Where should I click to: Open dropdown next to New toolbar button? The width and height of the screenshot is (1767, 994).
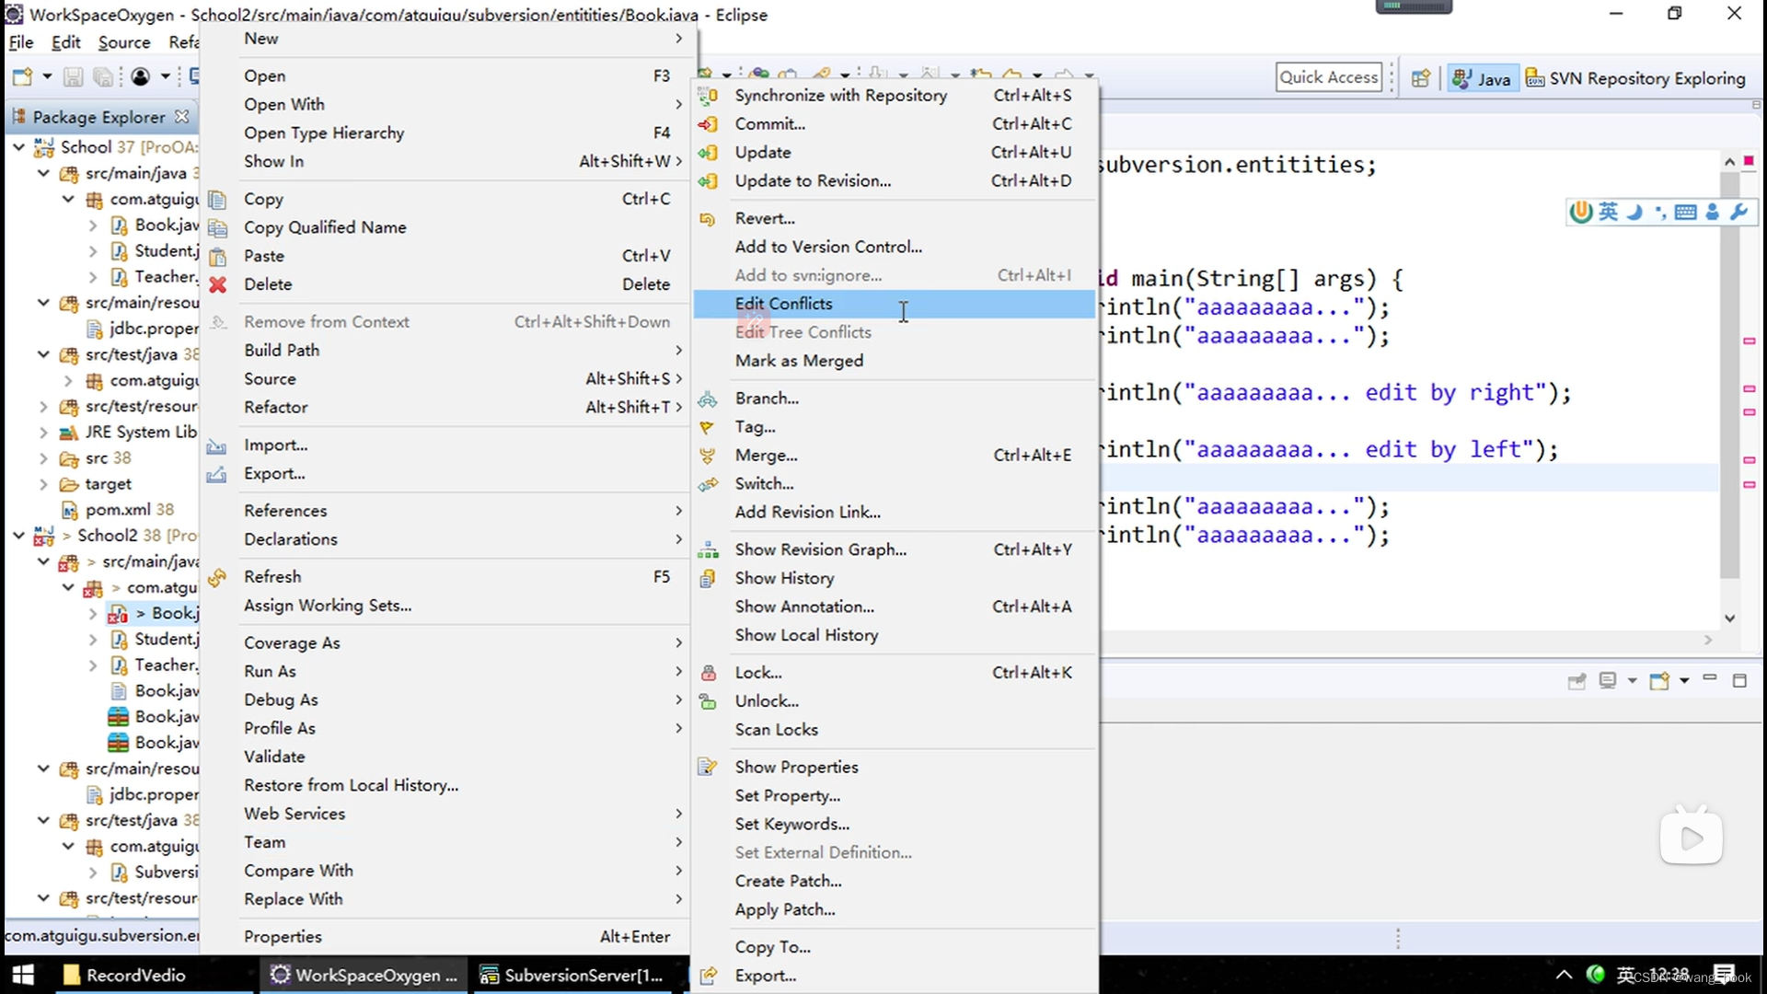[x=47, y=77]
